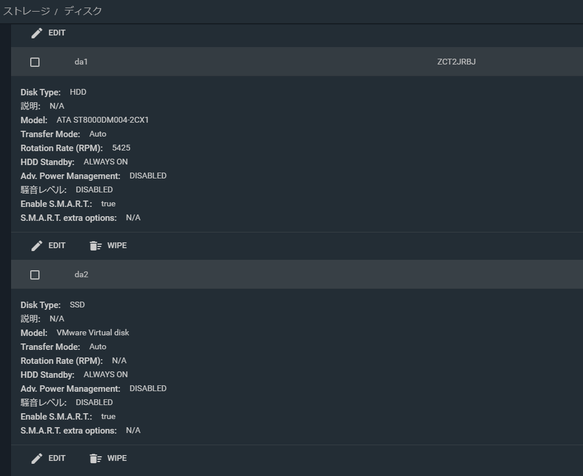Click da2 HDD Standby value ALWAYS ON
Viewport: 583px width, 476px height.
tap(106, 374)
